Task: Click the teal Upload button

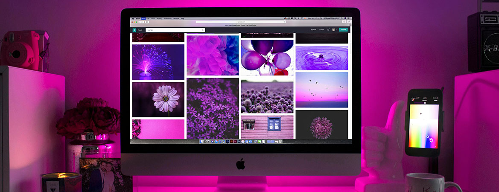Action: (x=343, y=29)
